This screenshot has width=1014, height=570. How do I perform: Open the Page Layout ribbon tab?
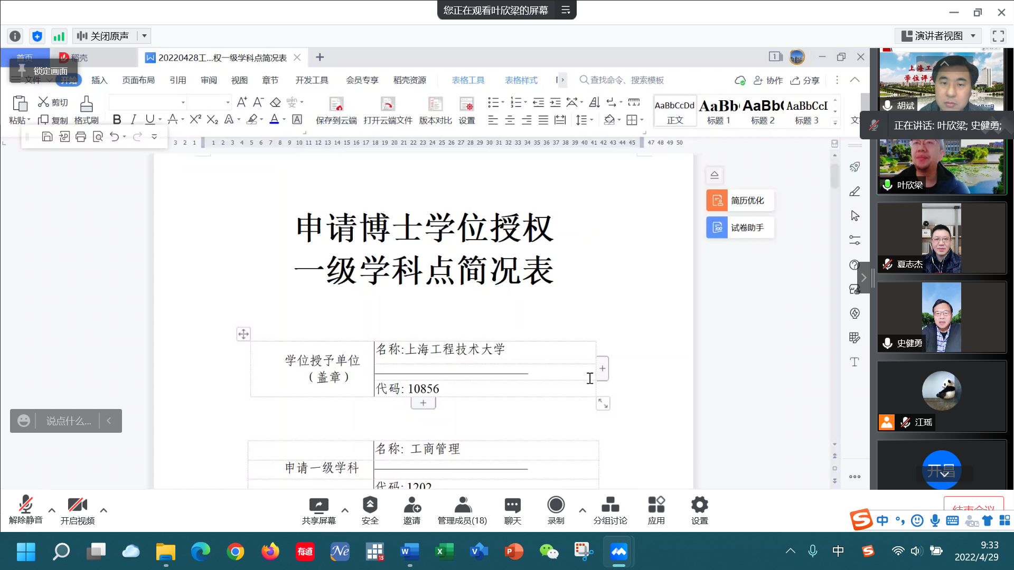click(138, 80)
